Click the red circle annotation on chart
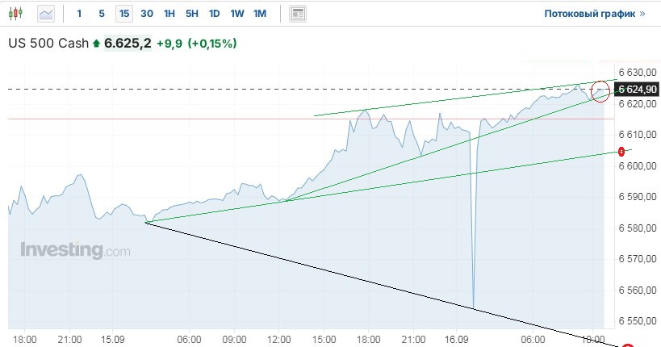This screenshot has height=347, width=661. (x=601, y=91)
